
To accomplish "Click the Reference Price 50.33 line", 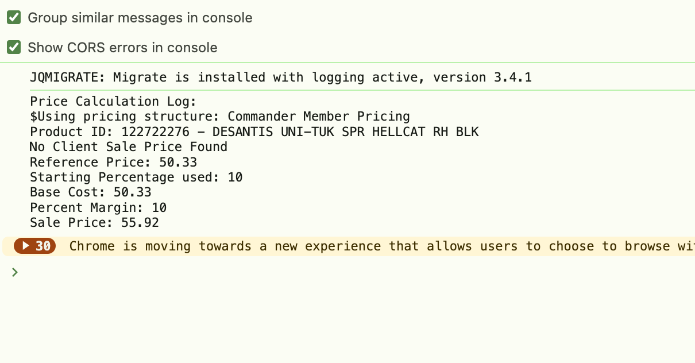I will click(x=114, y=163).
